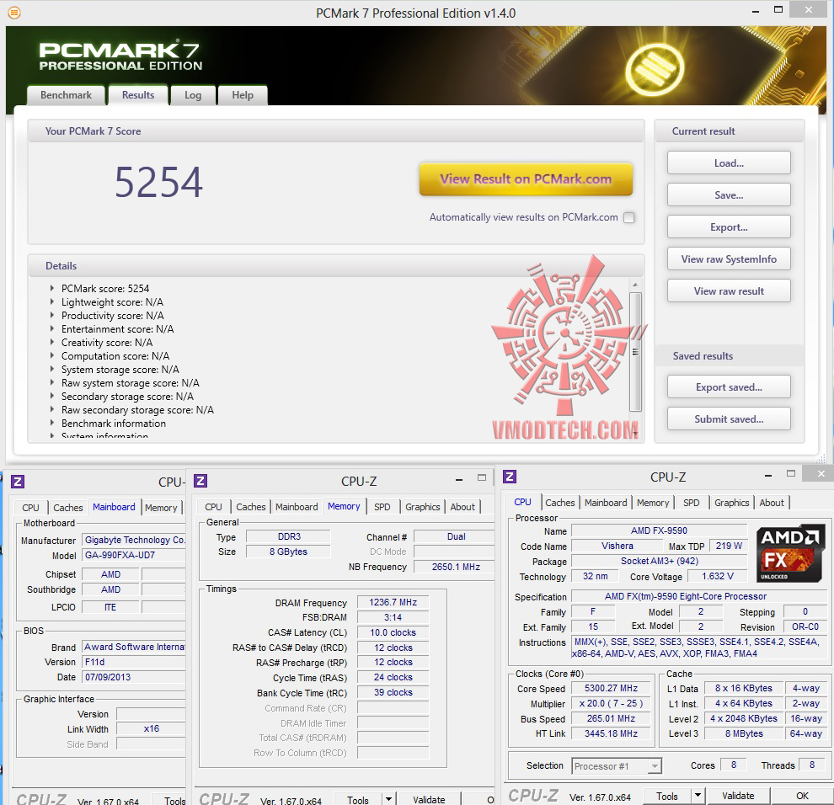Viewport: 834px width, 805px height.
Task: Expand the Computation score row
Action: pyautogui.click(x=52, y=355)
